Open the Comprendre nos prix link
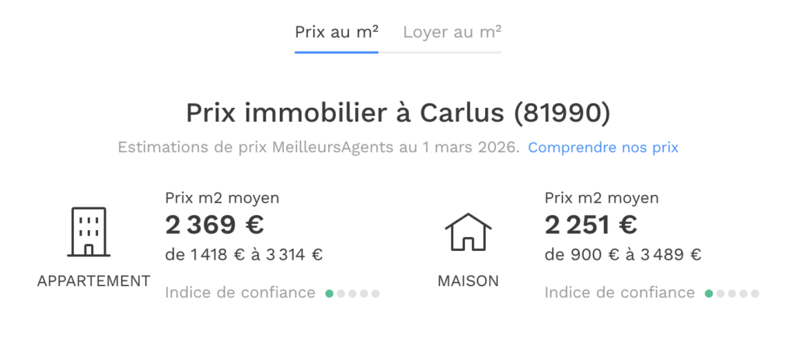 (603, 147)
